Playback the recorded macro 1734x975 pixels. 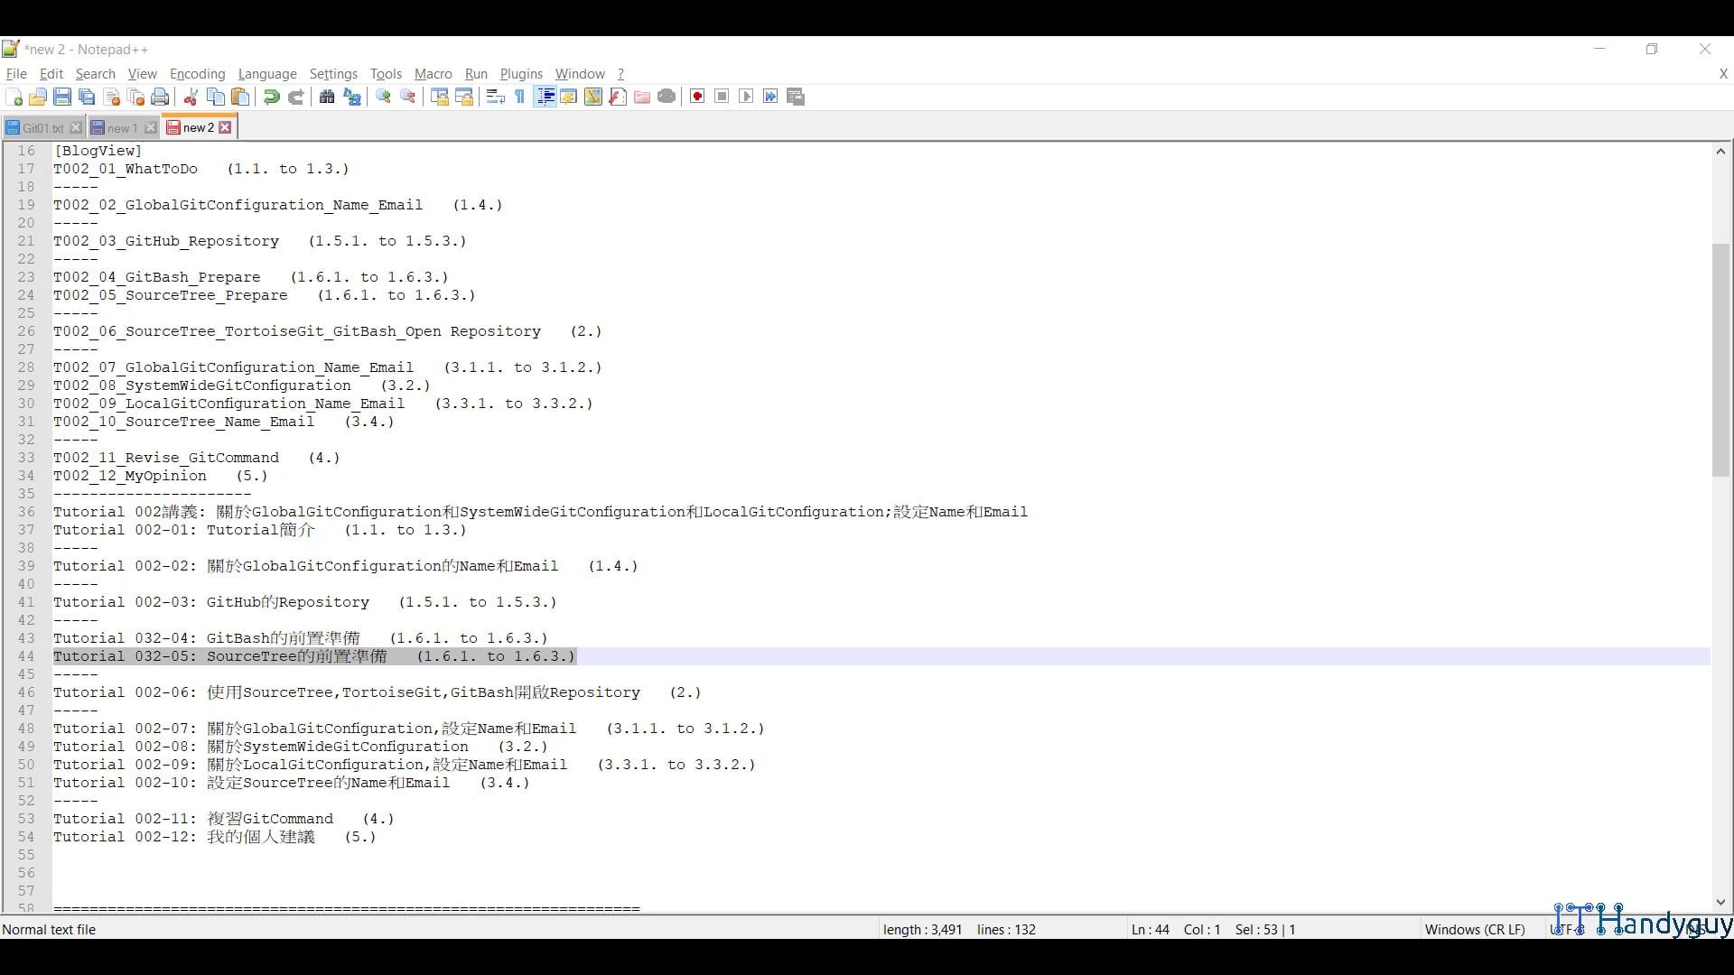746,97
